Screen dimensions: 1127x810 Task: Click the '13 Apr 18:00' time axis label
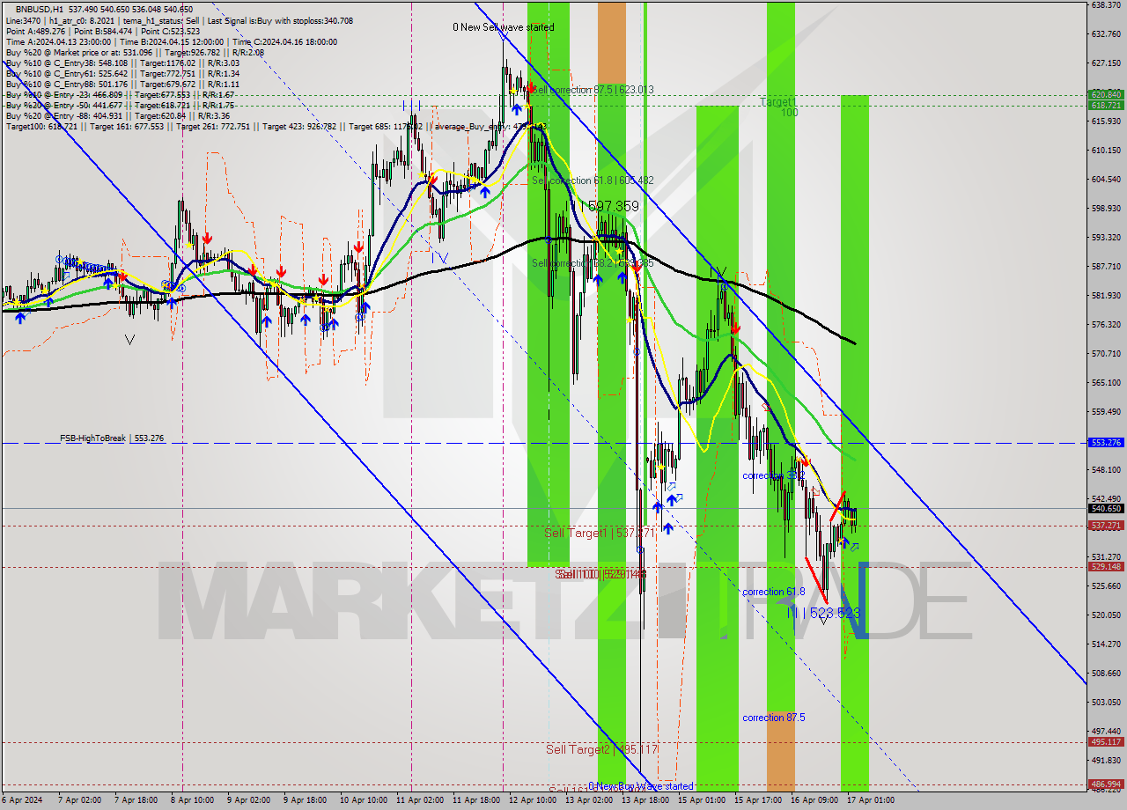[645, 800]
